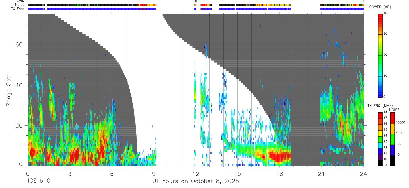Click the 21 hour tick on time axis
The height and width of the screenshot is (188, 409).
(322, 173)
